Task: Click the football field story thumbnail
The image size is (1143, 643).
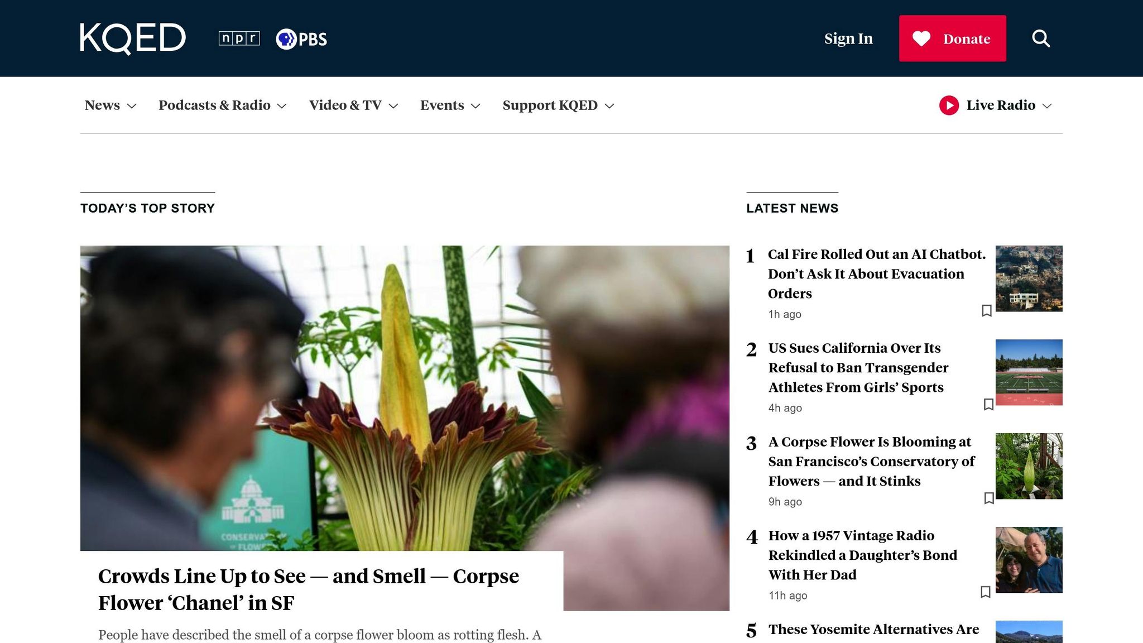Action: pyautogui.click(x=1029, y=372)
